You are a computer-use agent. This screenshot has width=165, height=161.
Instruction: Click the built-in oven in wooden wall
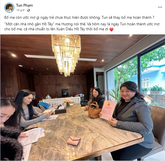point(65,93)
